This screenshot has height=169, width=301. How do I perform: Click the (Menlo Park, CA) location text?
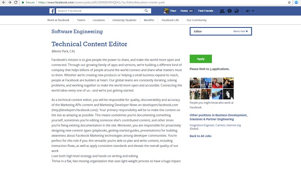point(63,51)
